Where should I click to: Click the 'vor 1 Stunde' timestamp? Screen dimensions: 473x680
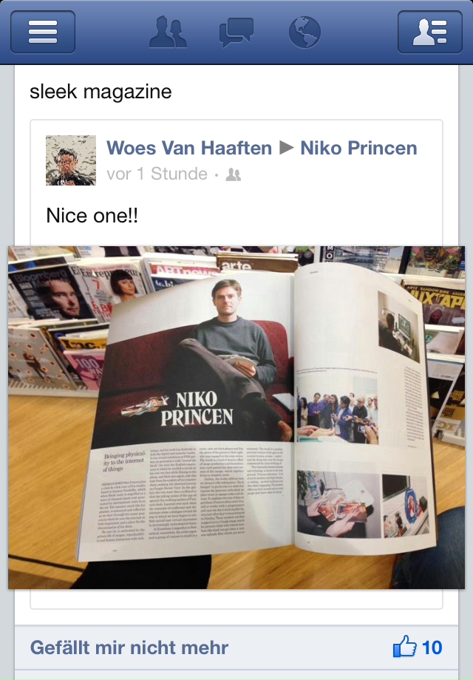[x=157, y=174]
